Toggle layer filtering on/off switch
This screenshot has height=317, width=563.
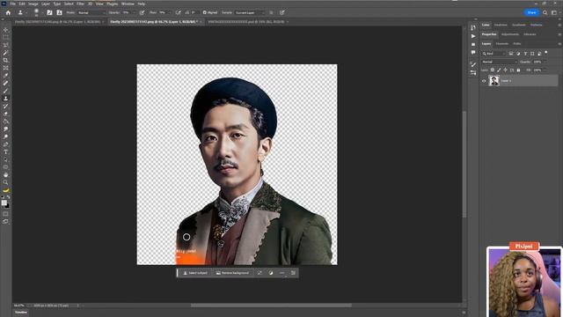click(546, 53)
